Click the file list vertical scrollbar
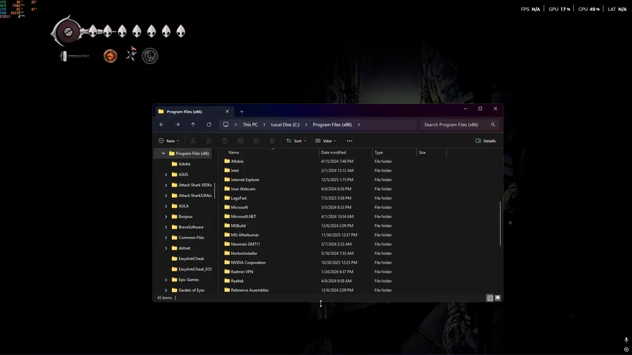This screenshot has height=355, width=632. click(x=501, y=223)
